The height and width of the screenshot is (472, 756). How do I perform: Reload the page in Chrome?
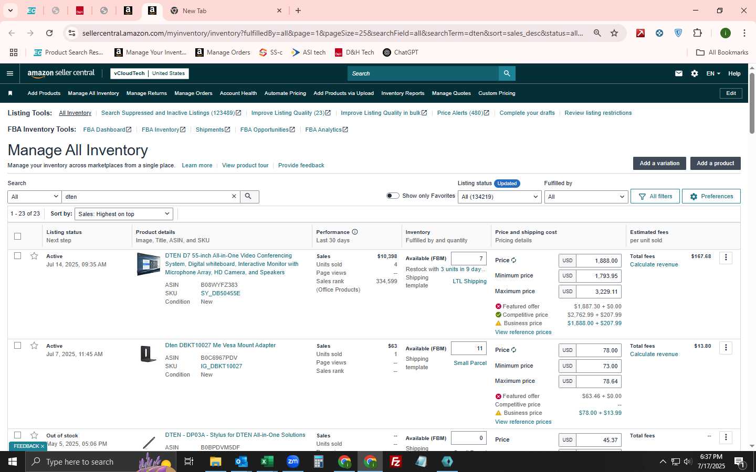pos(49,33)
